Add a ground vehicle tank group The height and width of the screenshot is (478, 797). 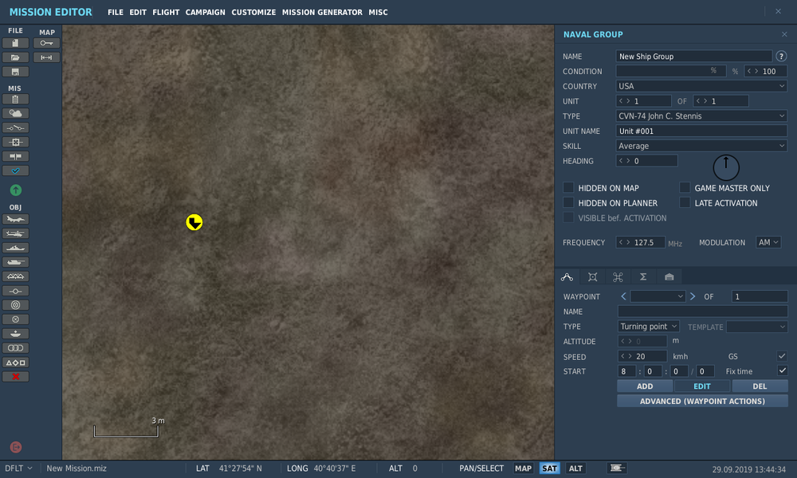pos(15,261)
